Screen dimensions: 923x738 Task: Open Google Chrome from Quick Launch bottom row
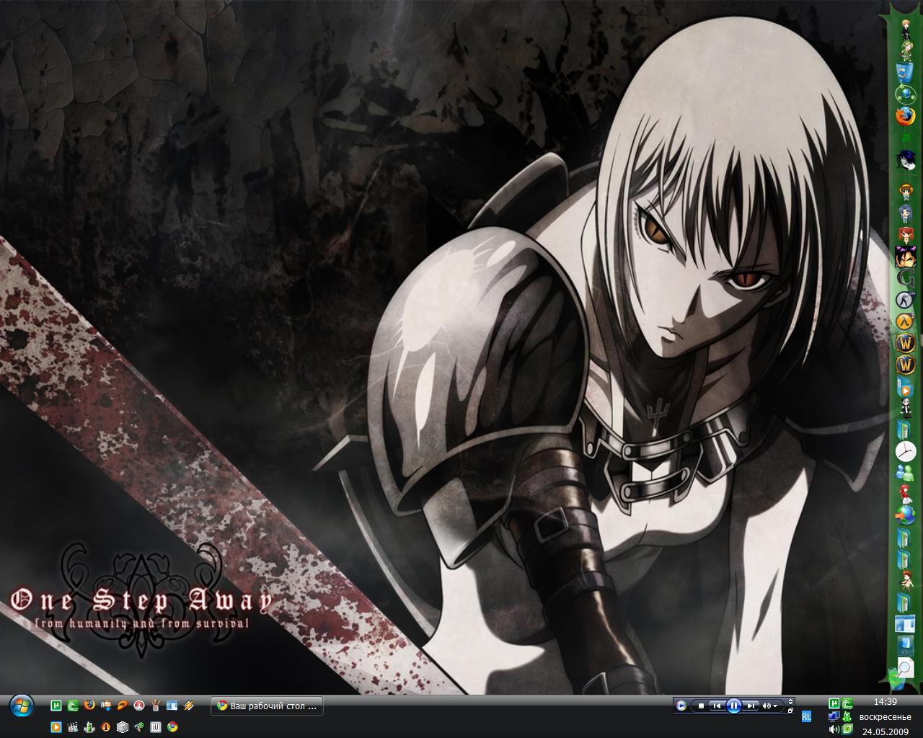point(172,727)
